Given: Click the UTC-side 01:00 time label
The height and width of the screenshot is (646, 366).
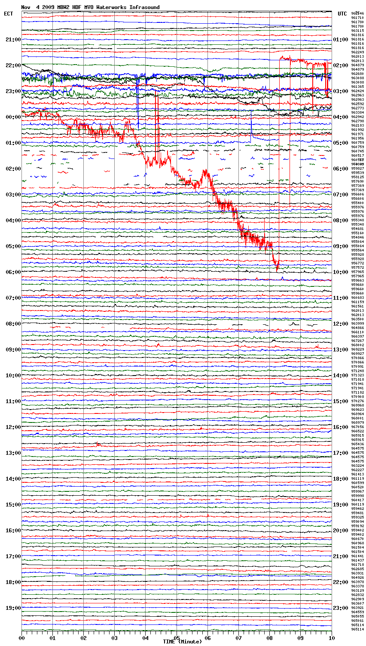Looking at the screenshot, I should [341, 40].
